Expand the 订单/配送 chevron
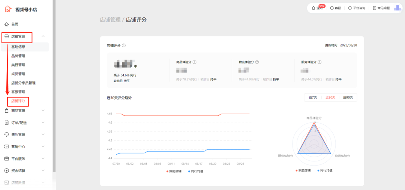Image resolution: width=405 pixels, height=190 pixels. pos(43,122)
